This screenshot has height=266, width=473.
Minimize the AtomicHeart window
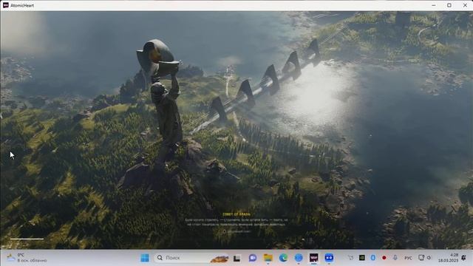(x=434, y=5)
